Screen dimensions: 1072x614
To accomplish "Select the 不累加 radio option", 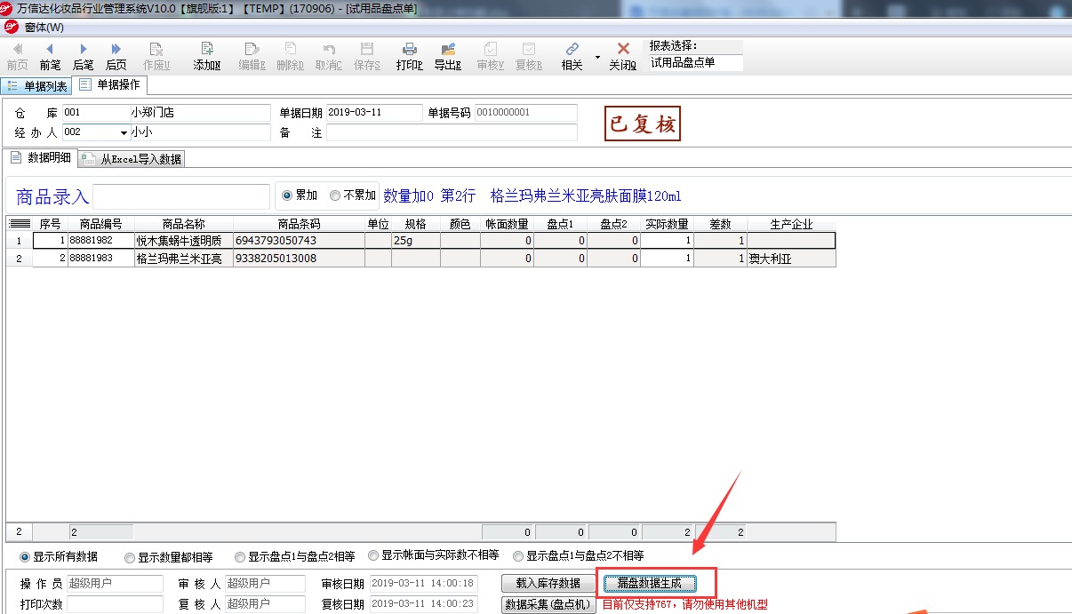I will pos(351,195).
